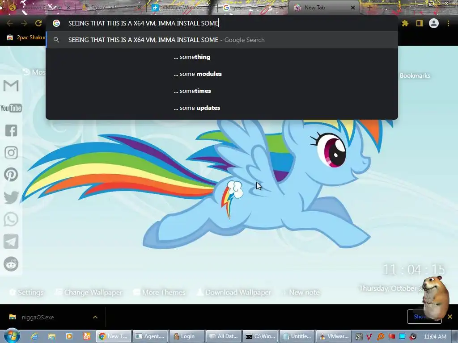
Task: Show all downloads button
Action: [424, 317]
